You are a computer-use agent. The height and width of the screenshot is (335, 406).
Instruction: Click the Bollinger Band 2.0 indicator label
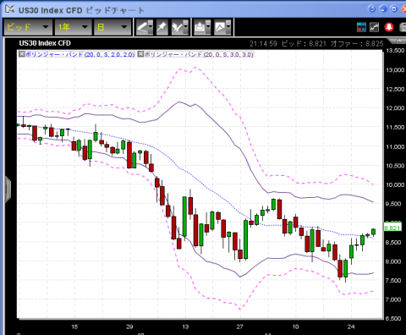pos(80,54)
